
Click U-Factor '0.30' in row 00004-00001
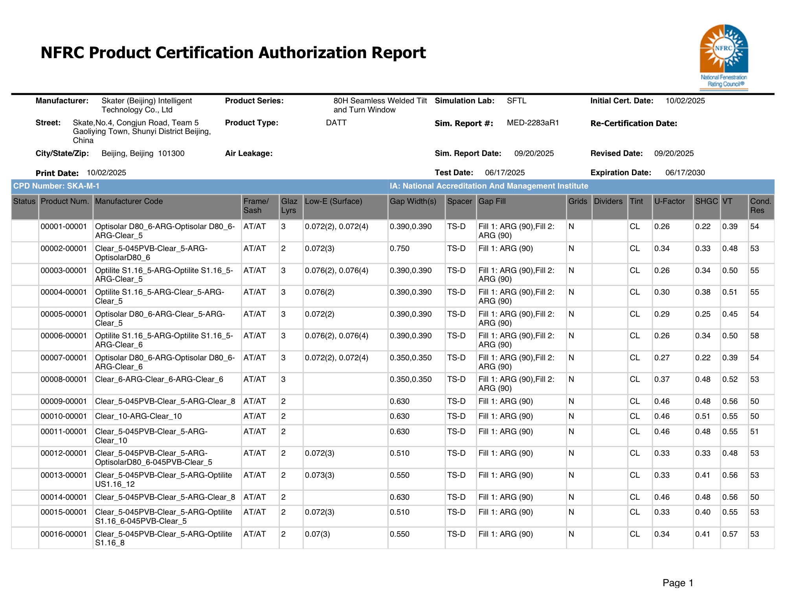coord(662,292)
